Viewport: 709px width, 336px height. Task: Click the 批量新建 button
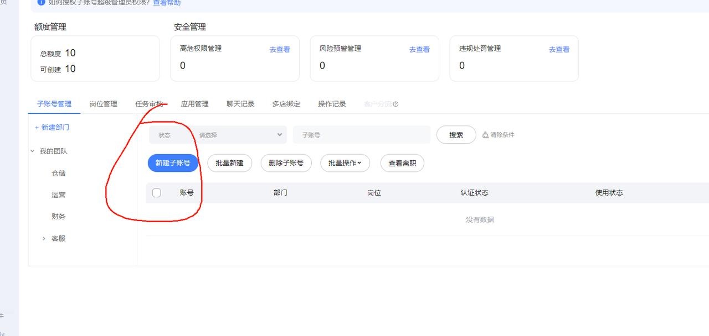point(229,163)
